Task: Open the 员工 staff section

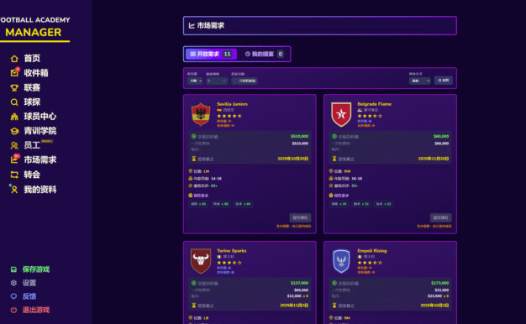Action: (x=25, y=145)
